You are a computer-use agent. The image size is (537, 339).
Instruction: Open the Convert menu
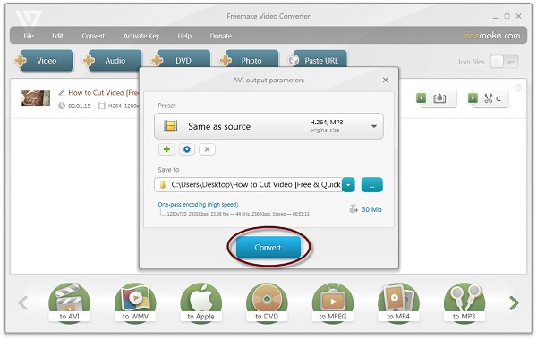(x=93, y=36)
